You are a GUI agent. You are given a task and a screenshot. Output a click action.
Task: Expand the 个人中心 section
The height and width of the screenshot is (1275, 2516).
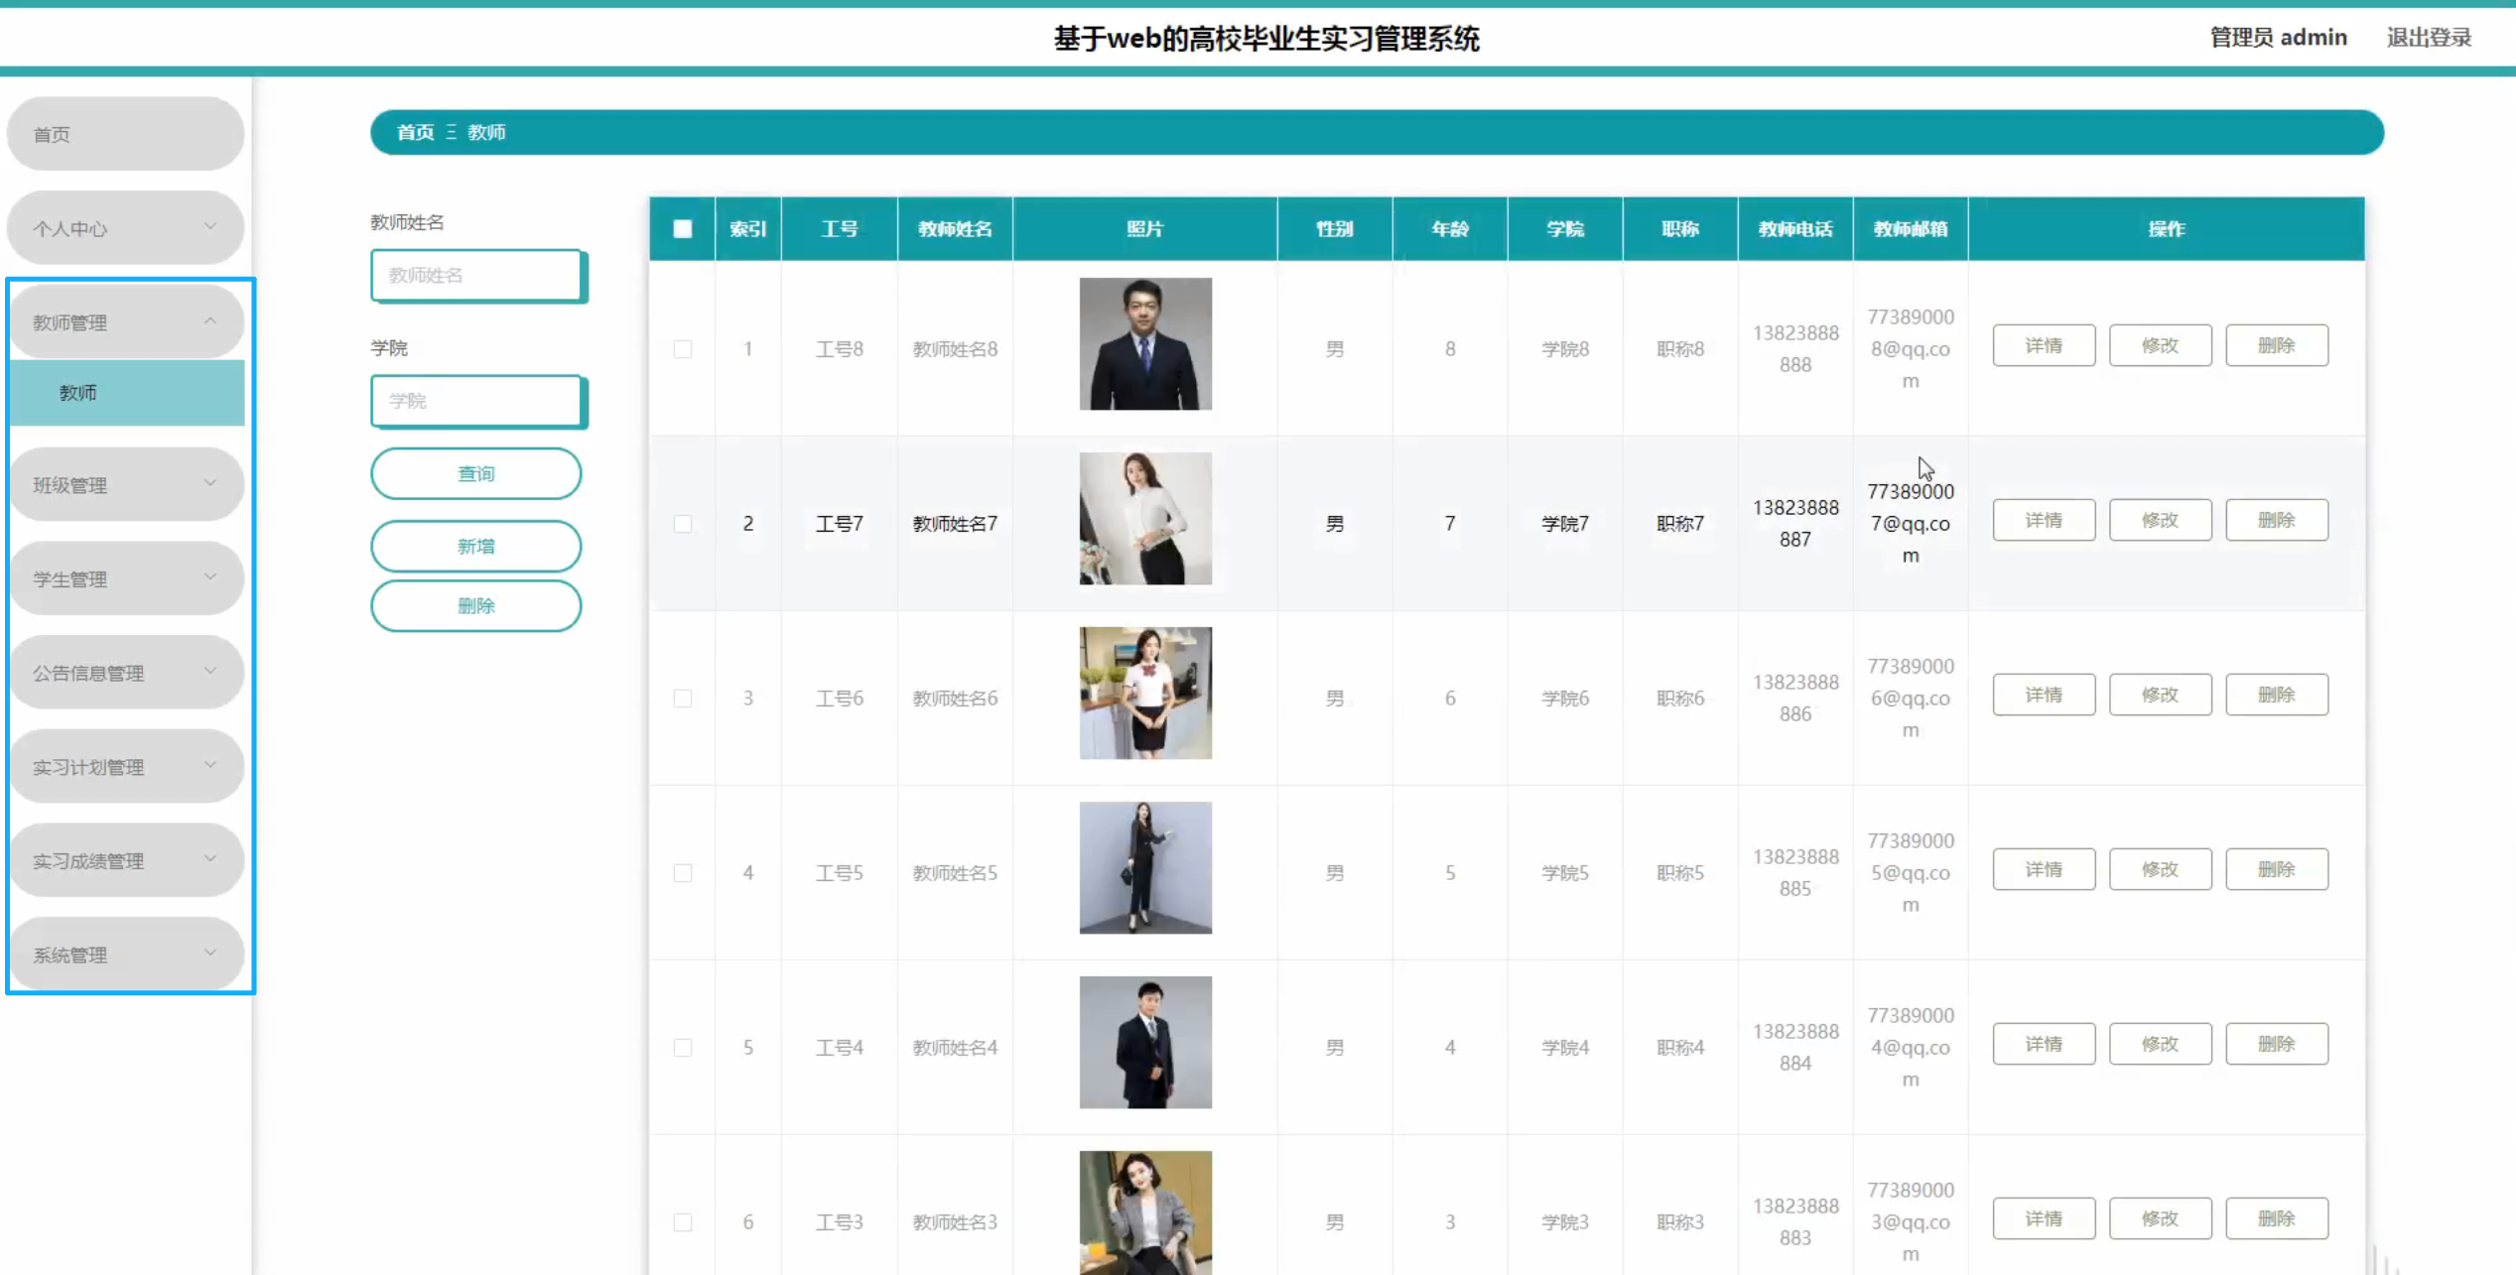pyautogui.click(x=124, y=227)
